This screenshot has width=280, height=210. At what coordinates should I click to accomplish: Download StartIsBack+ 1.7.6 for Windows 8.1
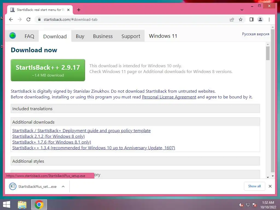(52, 142)
